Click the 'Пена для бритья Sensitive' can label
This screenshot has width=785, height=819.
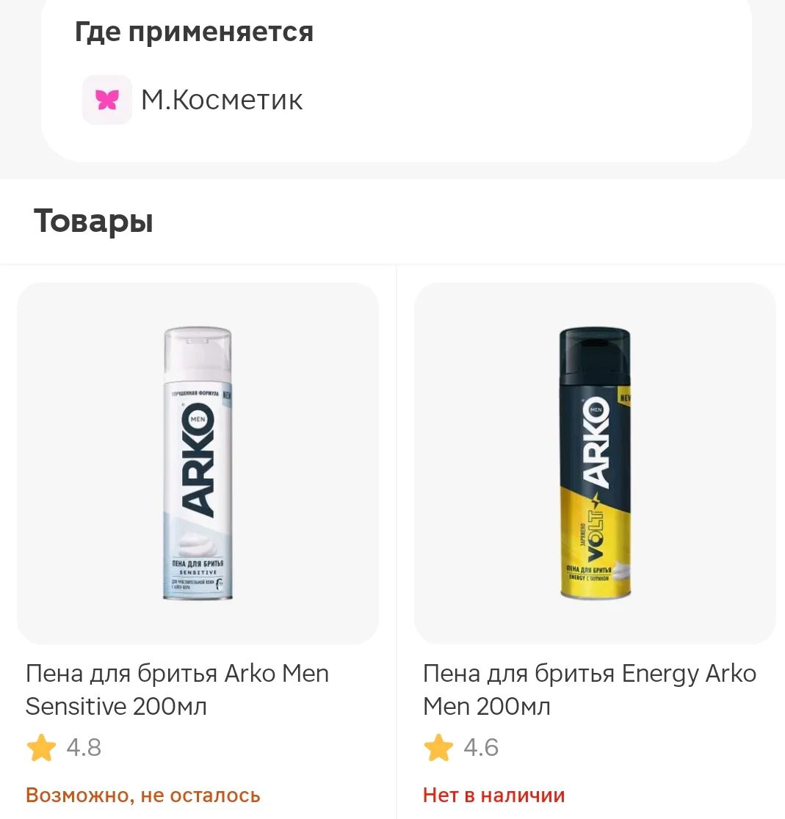[x=198, y=567]
